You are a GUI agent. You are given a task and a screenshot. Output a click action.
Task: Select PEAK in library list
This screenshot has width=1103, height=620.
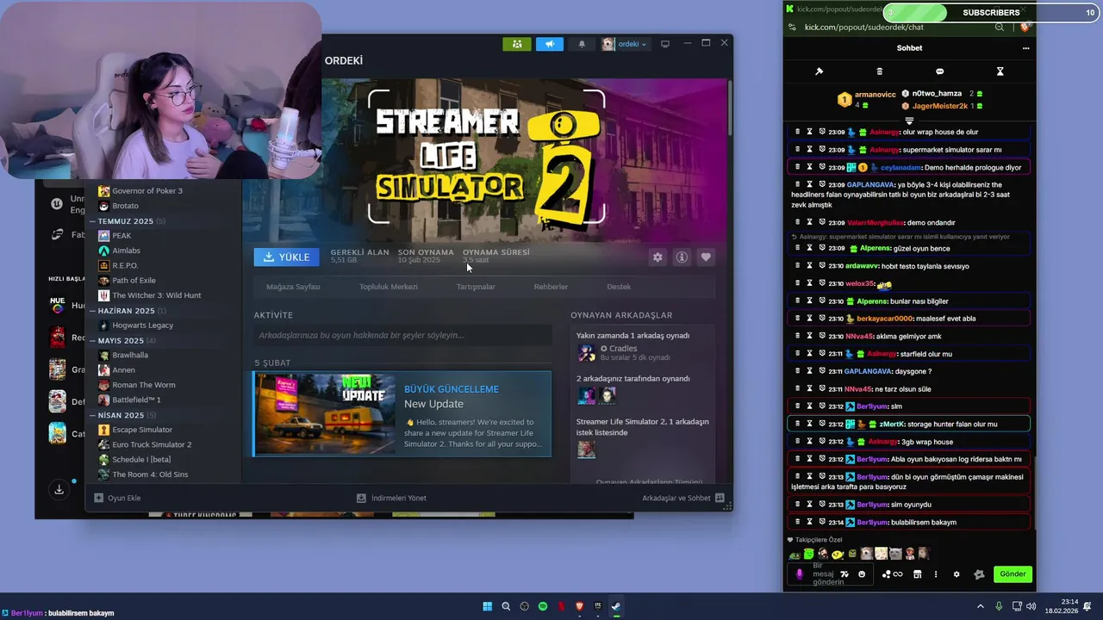122,236
